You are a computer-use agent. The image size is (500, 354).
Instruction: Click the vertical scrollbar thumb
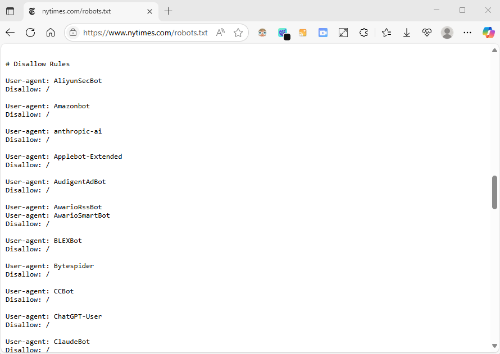pos(494,192)
